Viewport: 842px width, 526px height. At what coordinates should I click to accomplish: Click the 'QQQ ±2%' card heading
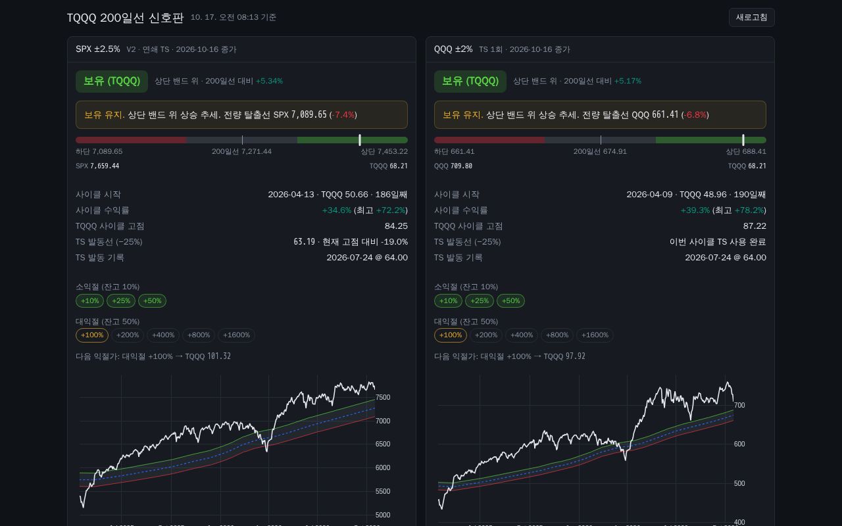coord(453,49)
